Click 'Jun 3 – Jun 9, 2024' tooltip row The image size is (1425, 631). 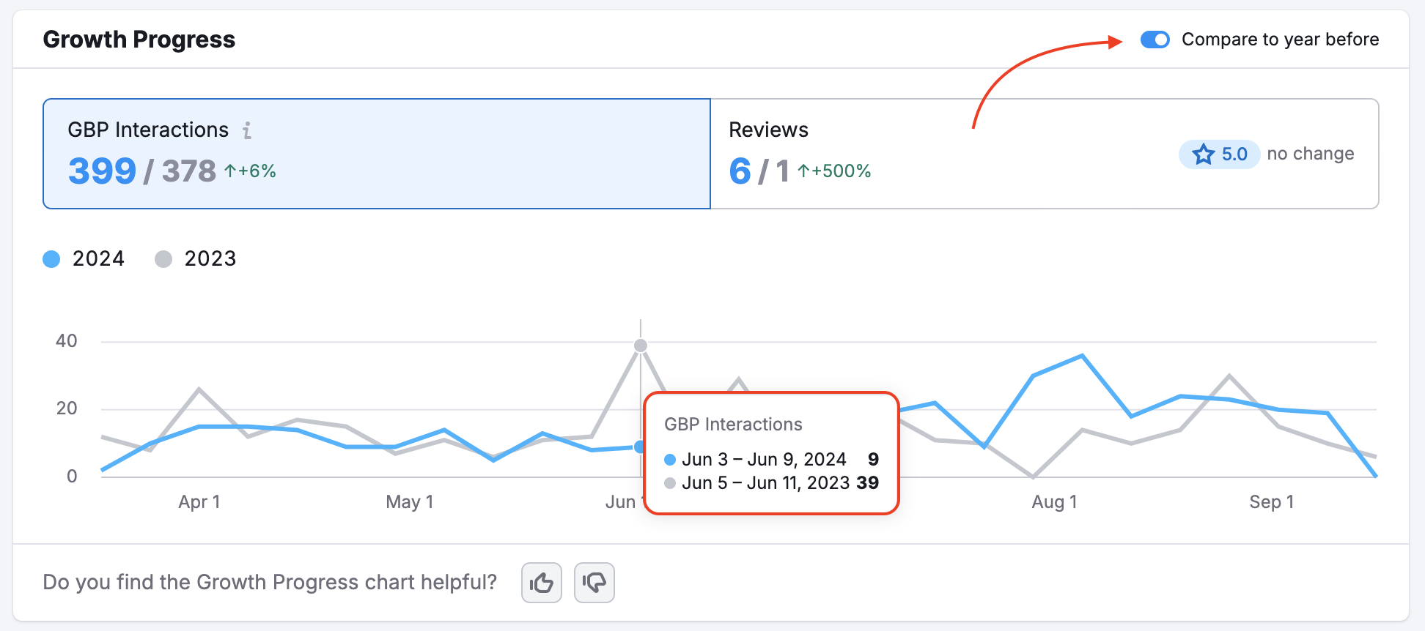(771, 459)
